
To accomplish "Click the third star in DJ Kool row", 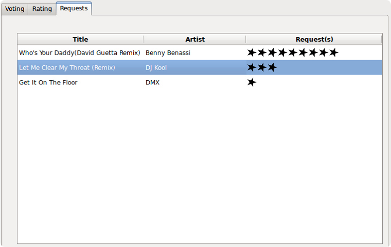I will [x=272, y=67].
